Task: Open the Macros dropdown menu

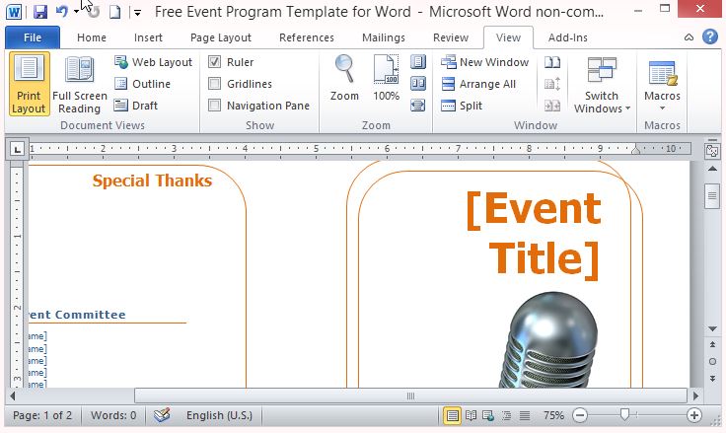Action: [x=662, y=86]
